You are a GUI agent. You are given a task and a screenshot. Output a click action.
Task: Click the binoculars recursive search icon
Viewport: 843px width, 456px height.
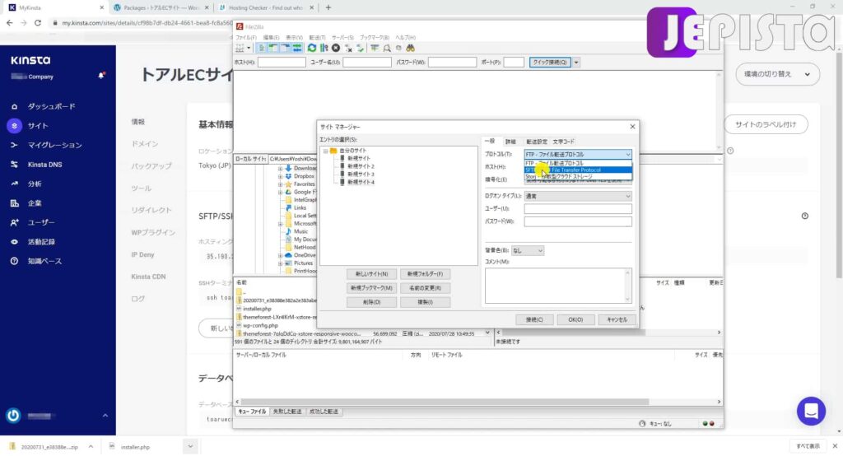coord(410,49)
